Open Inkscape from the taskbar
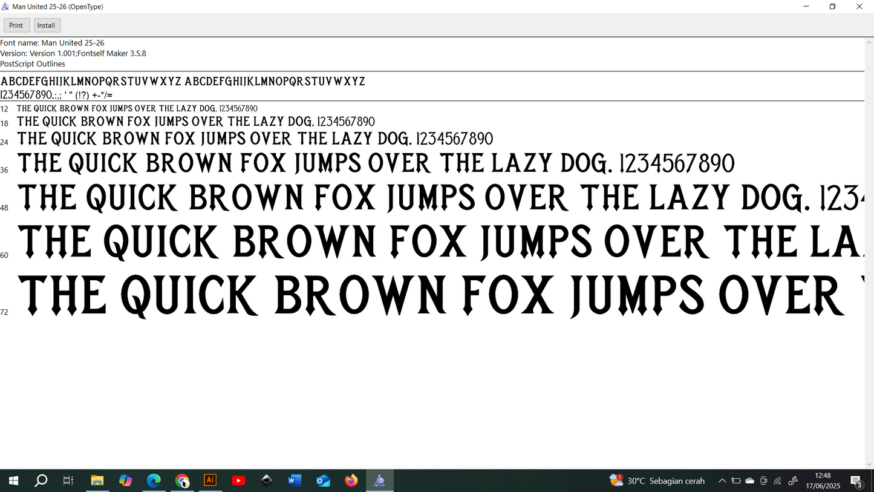 pyautogui.click(x=267, y=481)
